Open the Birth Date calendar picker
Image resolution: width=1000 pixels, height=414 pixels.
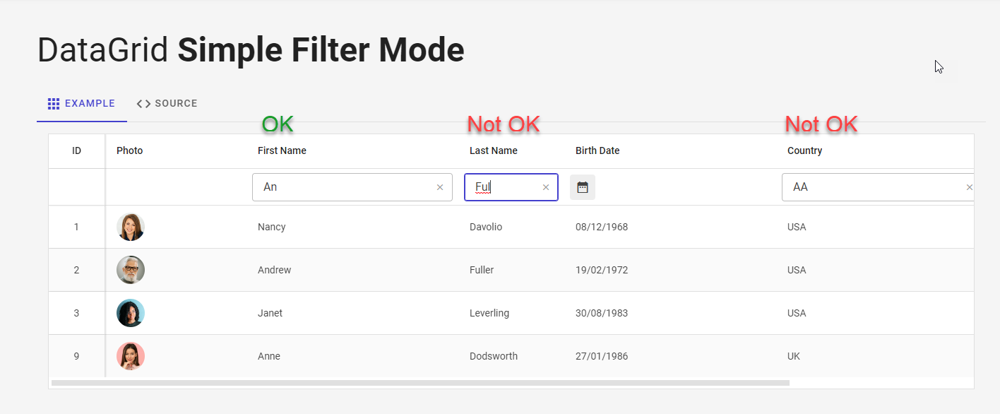pos(582,187)
